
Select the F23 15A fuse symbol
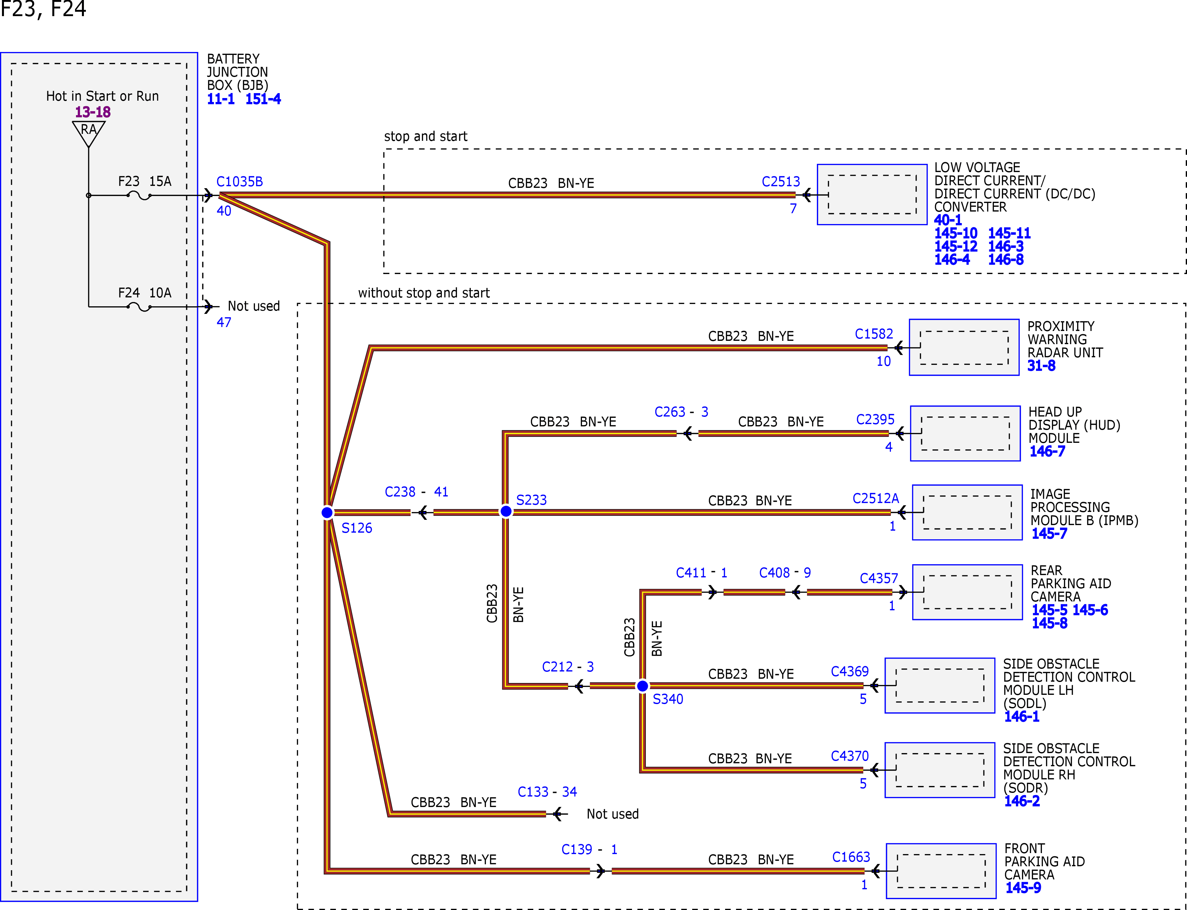pyautogui.click(x=139, y=195)
